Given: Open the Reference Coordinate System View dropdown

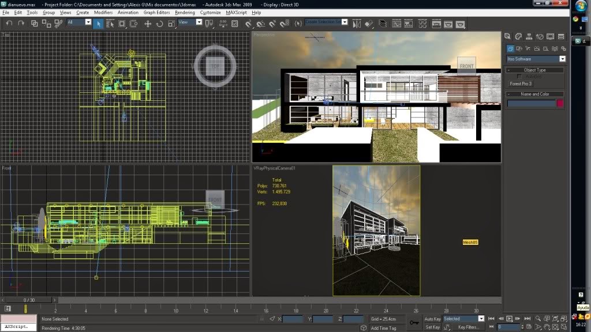Looking at the screenshot, I should 199,23.
